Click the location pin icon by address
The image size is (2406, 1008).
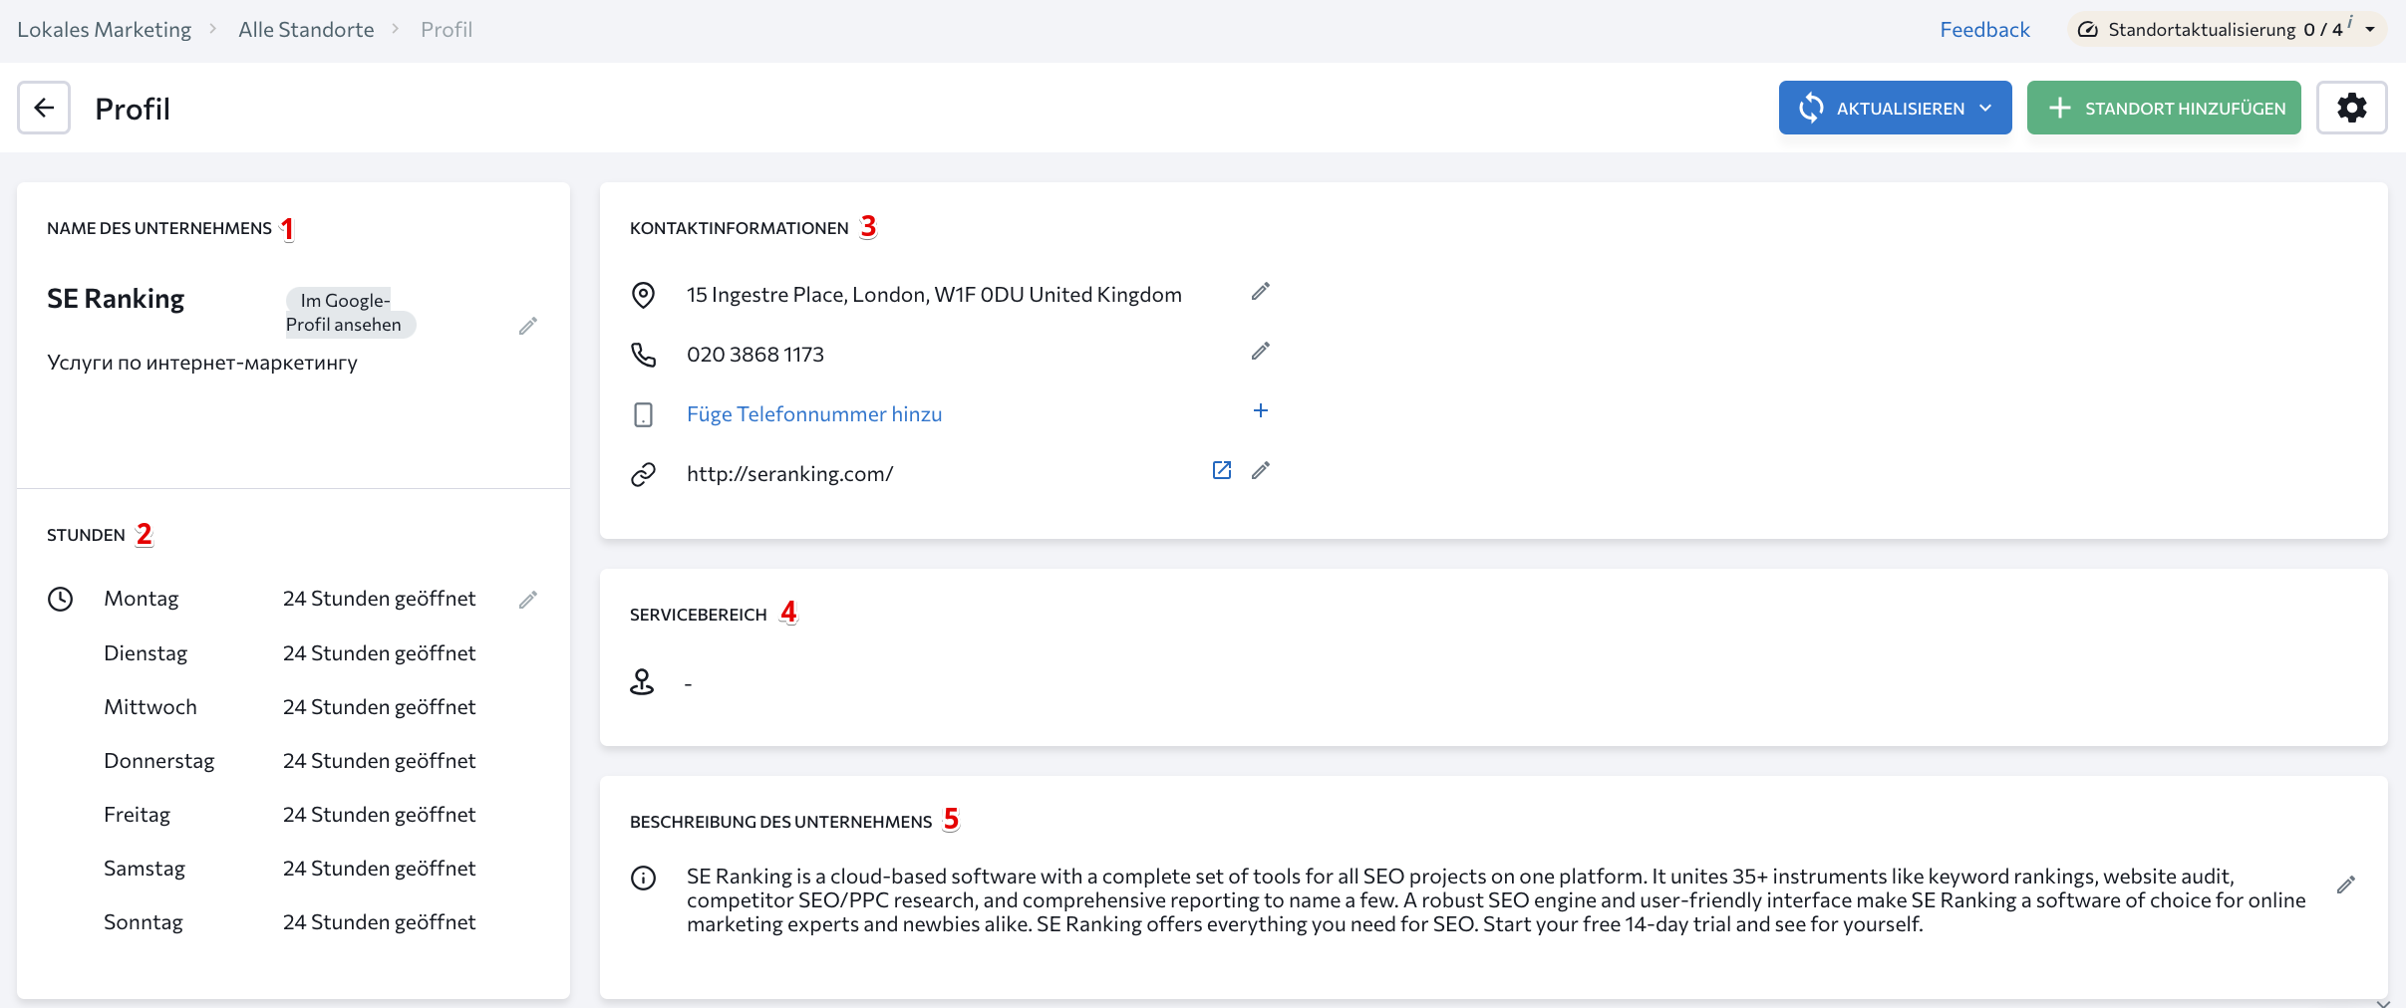(644, 295)
